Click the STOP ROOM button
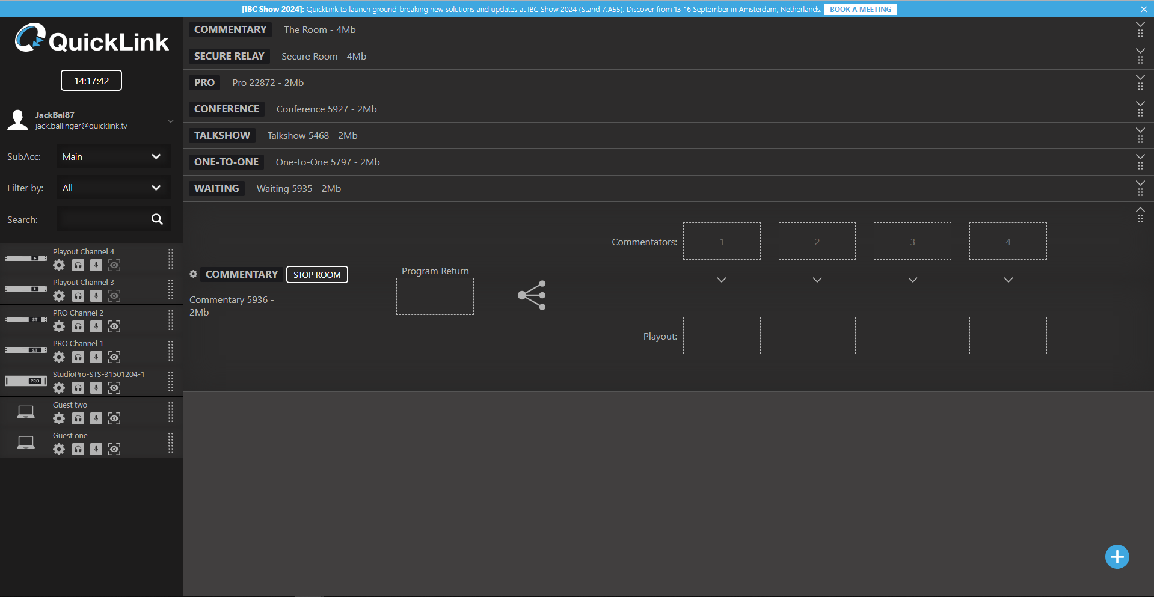Viewport: 1154px width, 597px height. coord(317,275)
